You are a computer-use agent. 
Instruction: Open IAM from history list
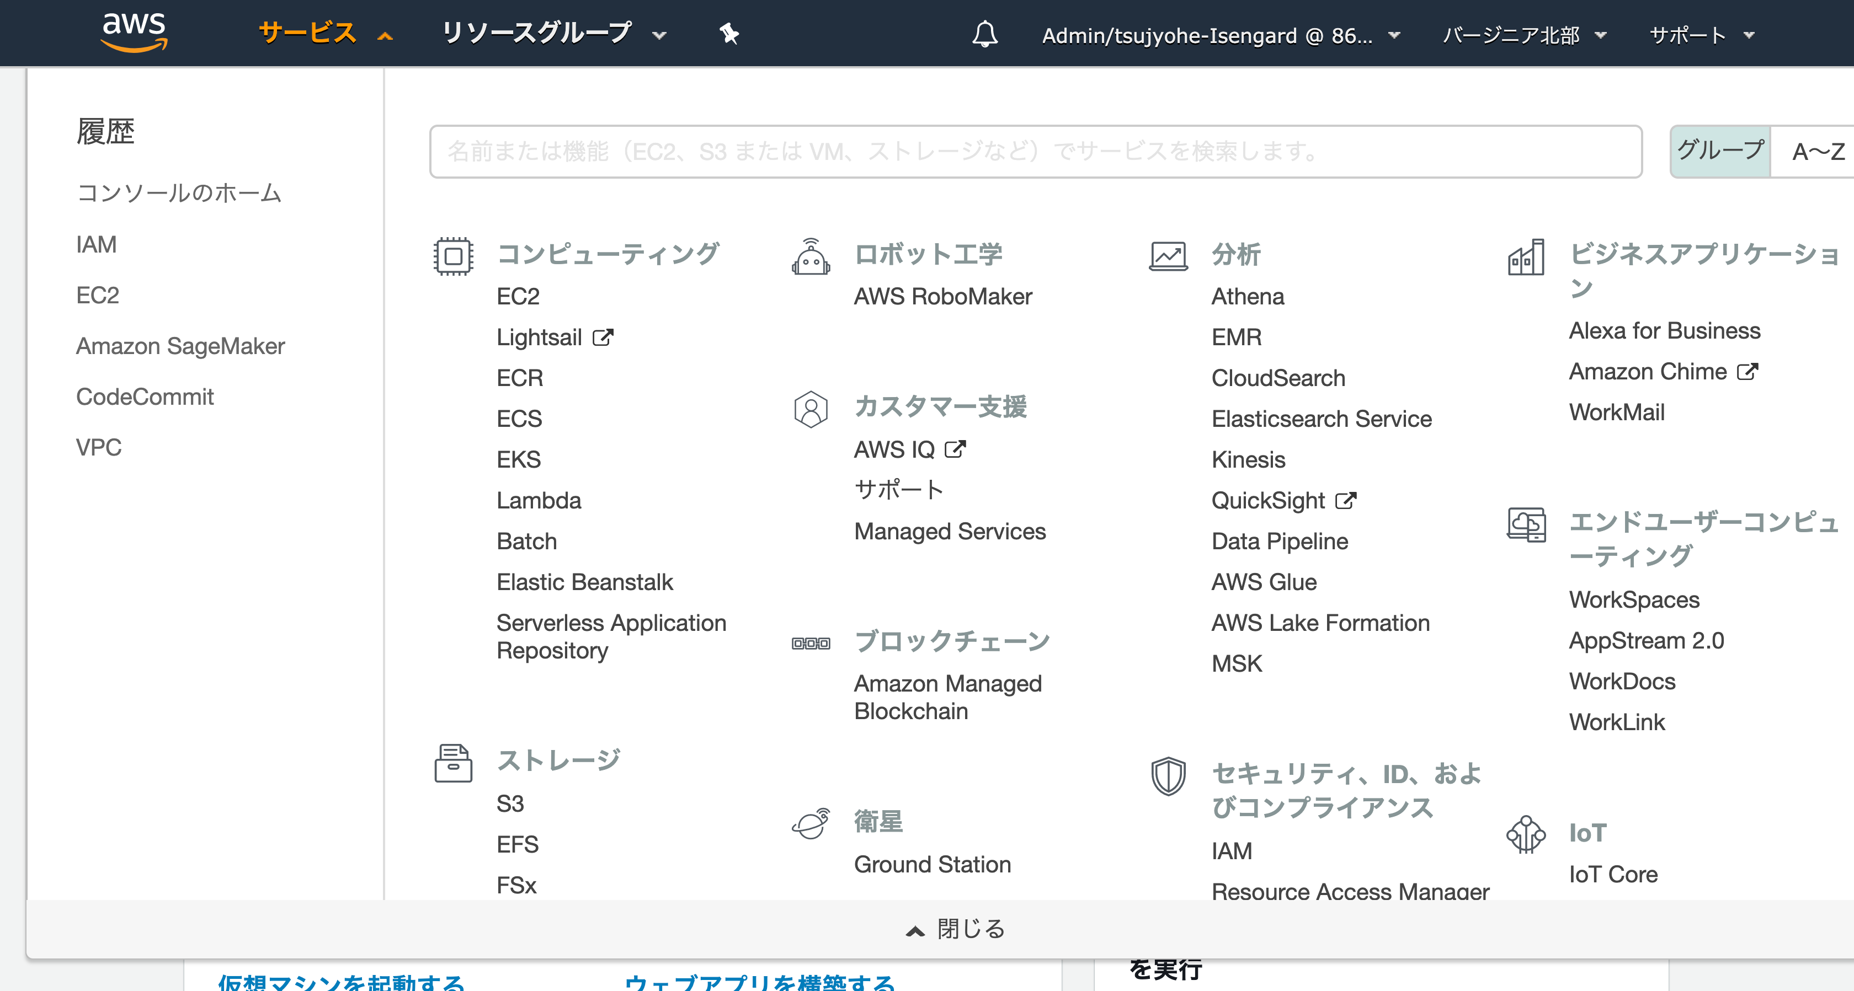click(97, 244)
